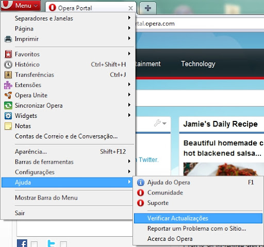The width and height of the screenshot is (264, 247).
Task: Select Sair to quit Opera
Action: tap(67, 213)
